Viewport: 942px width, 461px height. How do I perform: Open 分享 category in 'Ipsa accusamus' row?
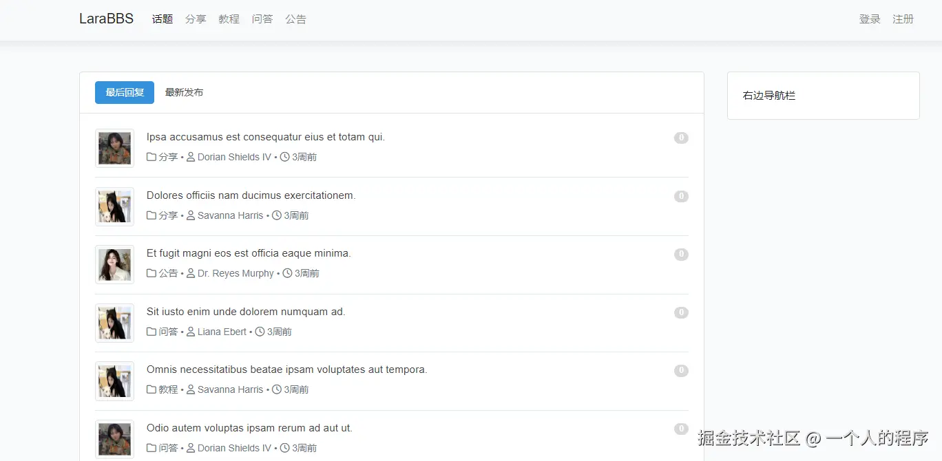click(x=168, y=157)
